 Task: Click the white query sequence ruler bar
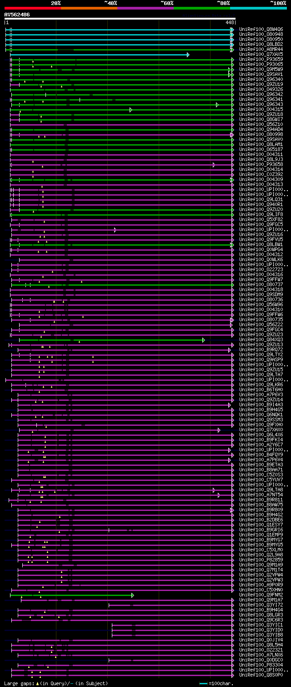[x=120, y=19]
